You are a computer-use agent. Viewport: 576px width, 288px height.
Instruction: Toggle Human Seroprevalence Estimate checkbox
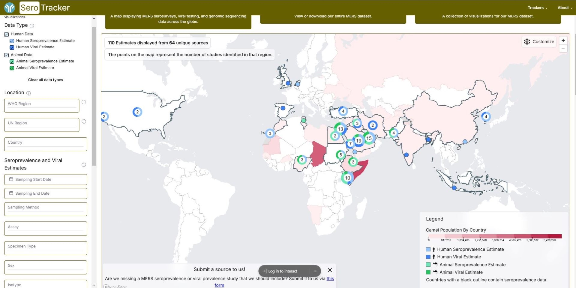click(x=12, y=41)
